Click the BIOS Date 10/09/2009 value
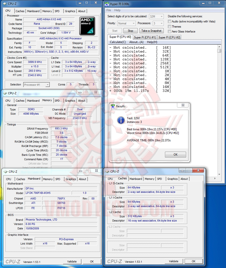Screen dimensions: 226x268 point(61,229)
